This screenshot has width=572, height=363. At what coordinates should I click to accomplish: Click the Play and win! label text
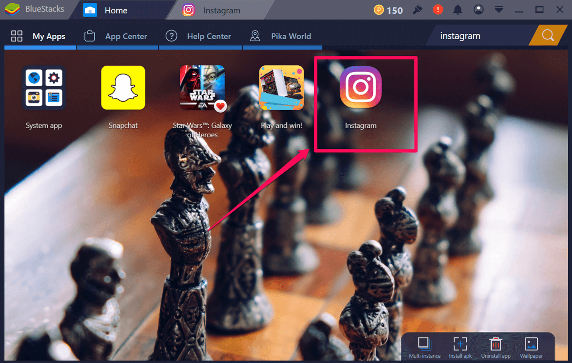coord(281,125)
